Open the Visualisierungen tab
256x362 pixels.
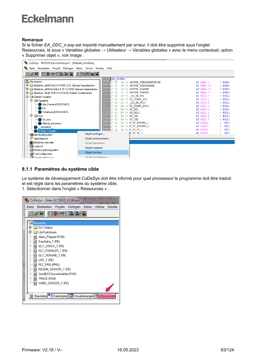81,296
